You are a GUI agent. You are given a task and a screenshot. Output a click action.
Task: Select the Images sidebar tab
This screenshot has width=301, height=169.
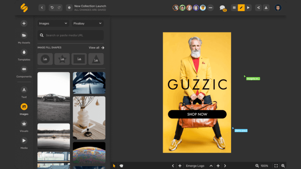point(24,109)
